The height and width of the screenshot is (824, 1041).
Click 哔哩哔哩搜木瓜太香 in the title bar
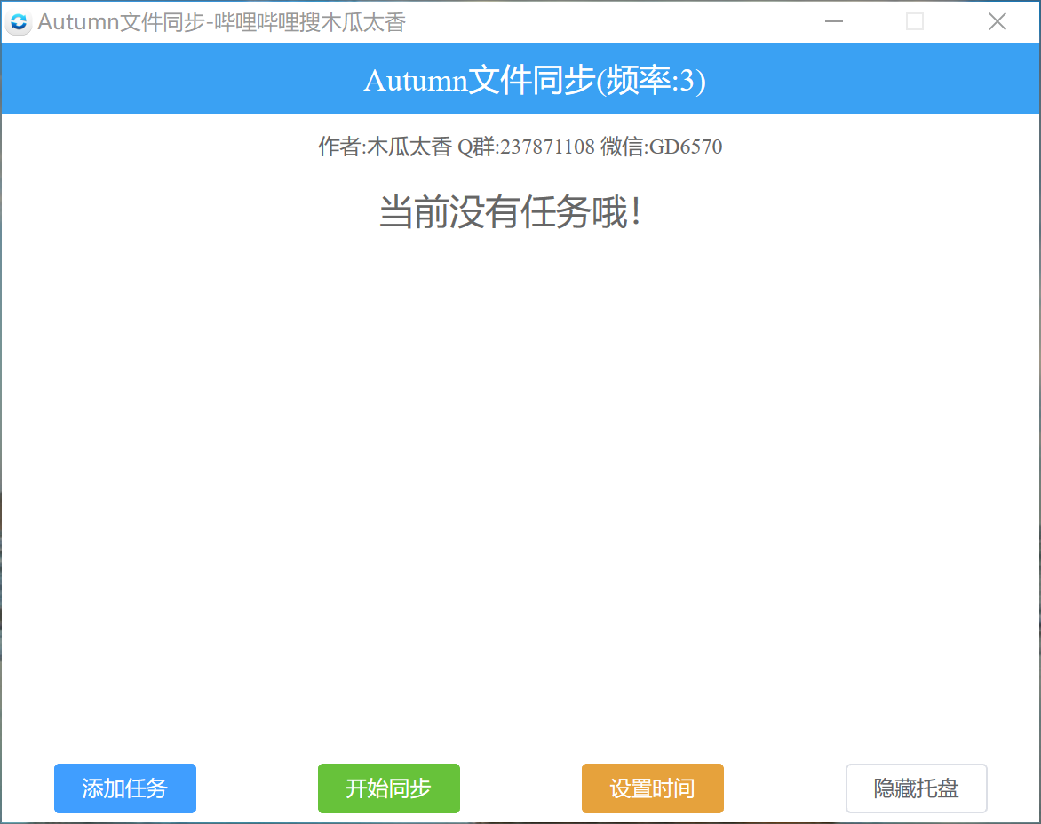click(x=311, y=22)
